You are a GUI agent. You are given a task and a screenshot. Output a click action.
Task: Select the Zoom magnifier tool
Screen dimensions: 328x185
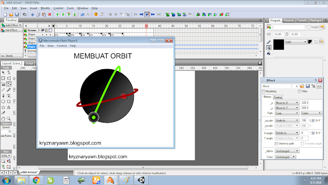click(x=9, y=119)
